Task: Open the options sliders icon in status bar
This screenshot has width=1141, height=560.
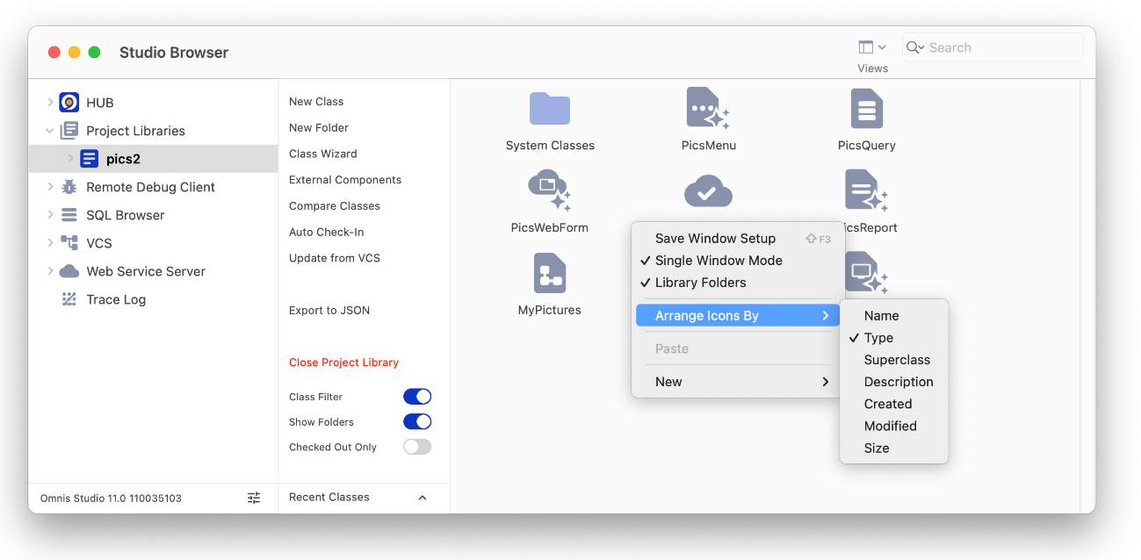Action: click(254, 498)
